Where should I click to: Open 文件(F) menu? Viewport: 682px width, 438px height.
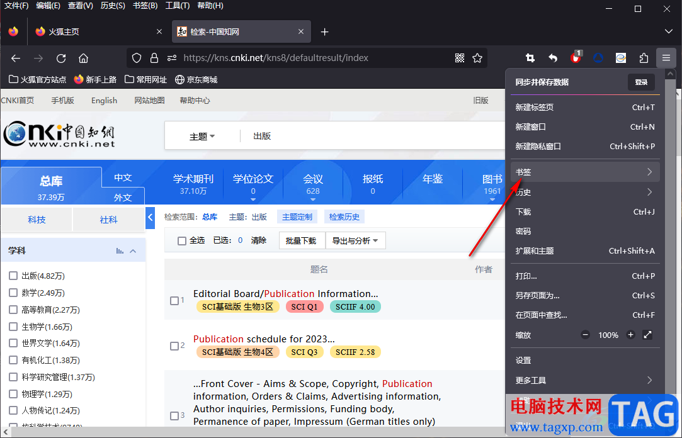tap(16, 6)
